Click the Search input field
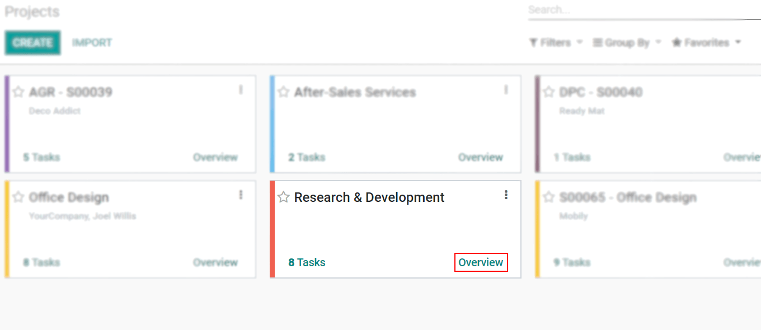 click(x=638, y=10)
